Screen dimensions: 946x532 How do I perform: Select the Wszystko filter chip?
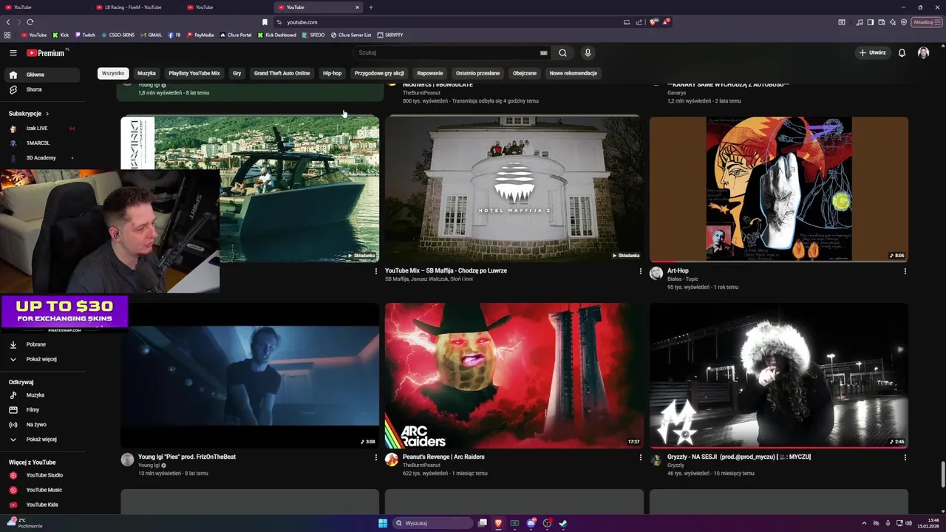[x=113, y=73]
